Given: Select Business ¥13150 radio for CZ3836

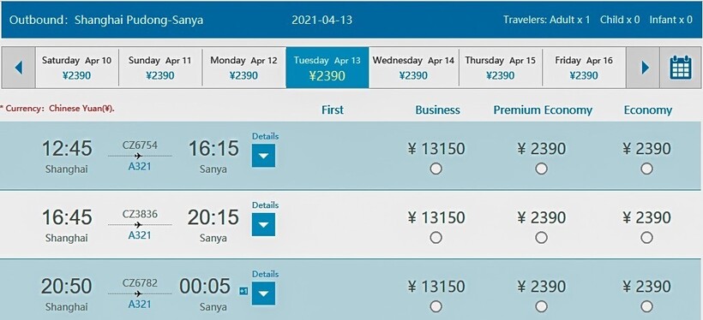Looking at the screenshot, I should pyautogui.click(x=436, y=238).
